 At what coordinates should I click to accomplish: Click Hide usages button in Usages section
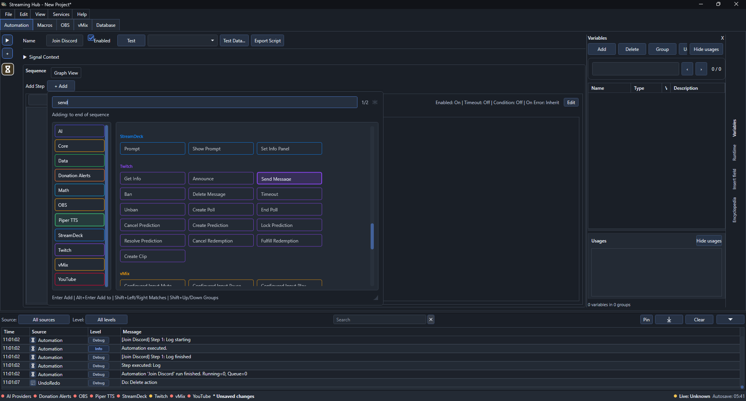[709, 241]
